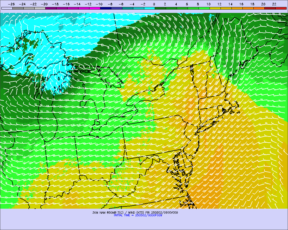Click the bright green swatch between 8 and 10
This screenshot has height=230, width=288.
tap(204, 8)
